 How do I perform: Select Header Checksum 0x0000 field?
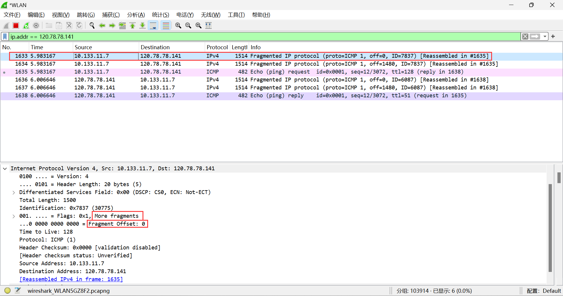pos(90,248)
